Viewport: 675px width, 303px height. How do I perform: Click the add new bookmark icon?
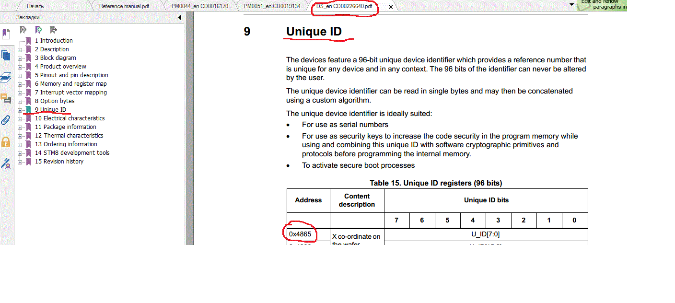(x=38, y=30)
